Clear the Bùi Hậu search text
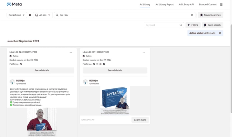This screenshot has height=137, width=232. [x=192, y=15]
